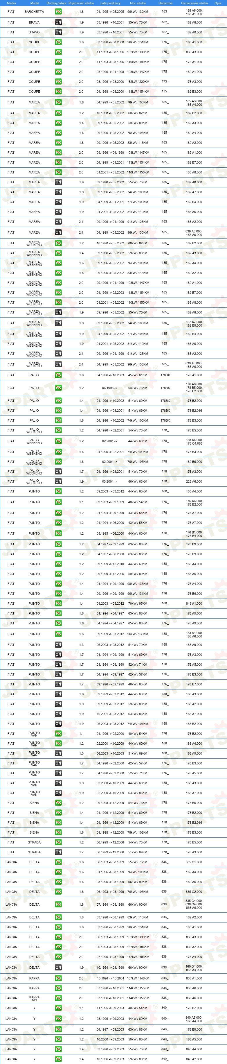Screen dimensions: 227x1064
Task: Click the '175 A4.000' engine code cell
Action: pyautogui.click(x=194, y=956)
